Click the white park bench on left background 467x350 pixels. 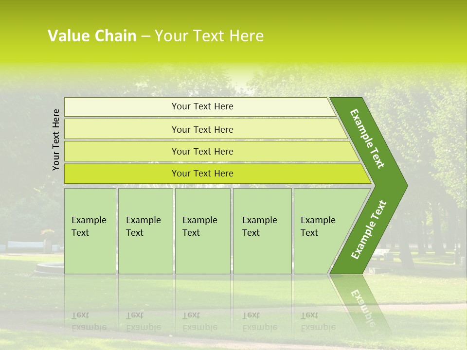pyautogui.click(x=24, y=245)
